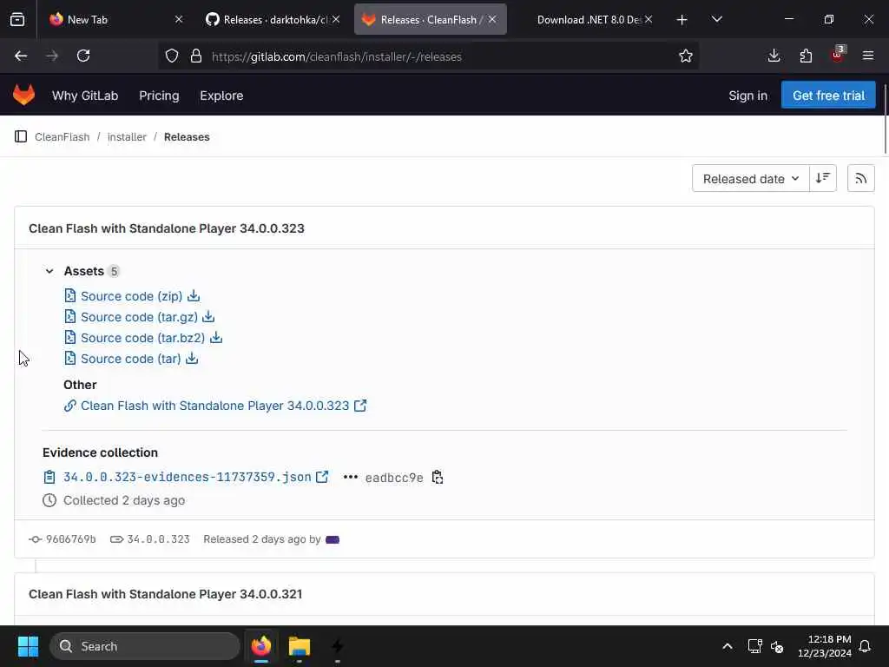Screen dimensions: 889x667
Task: Open Firefox View icon
Action: (17, 20)
